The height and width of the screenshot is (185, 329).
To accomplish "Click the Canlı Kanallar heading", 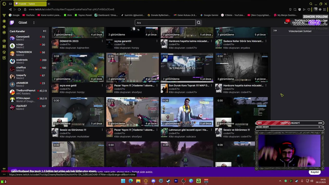I will 17,31.
